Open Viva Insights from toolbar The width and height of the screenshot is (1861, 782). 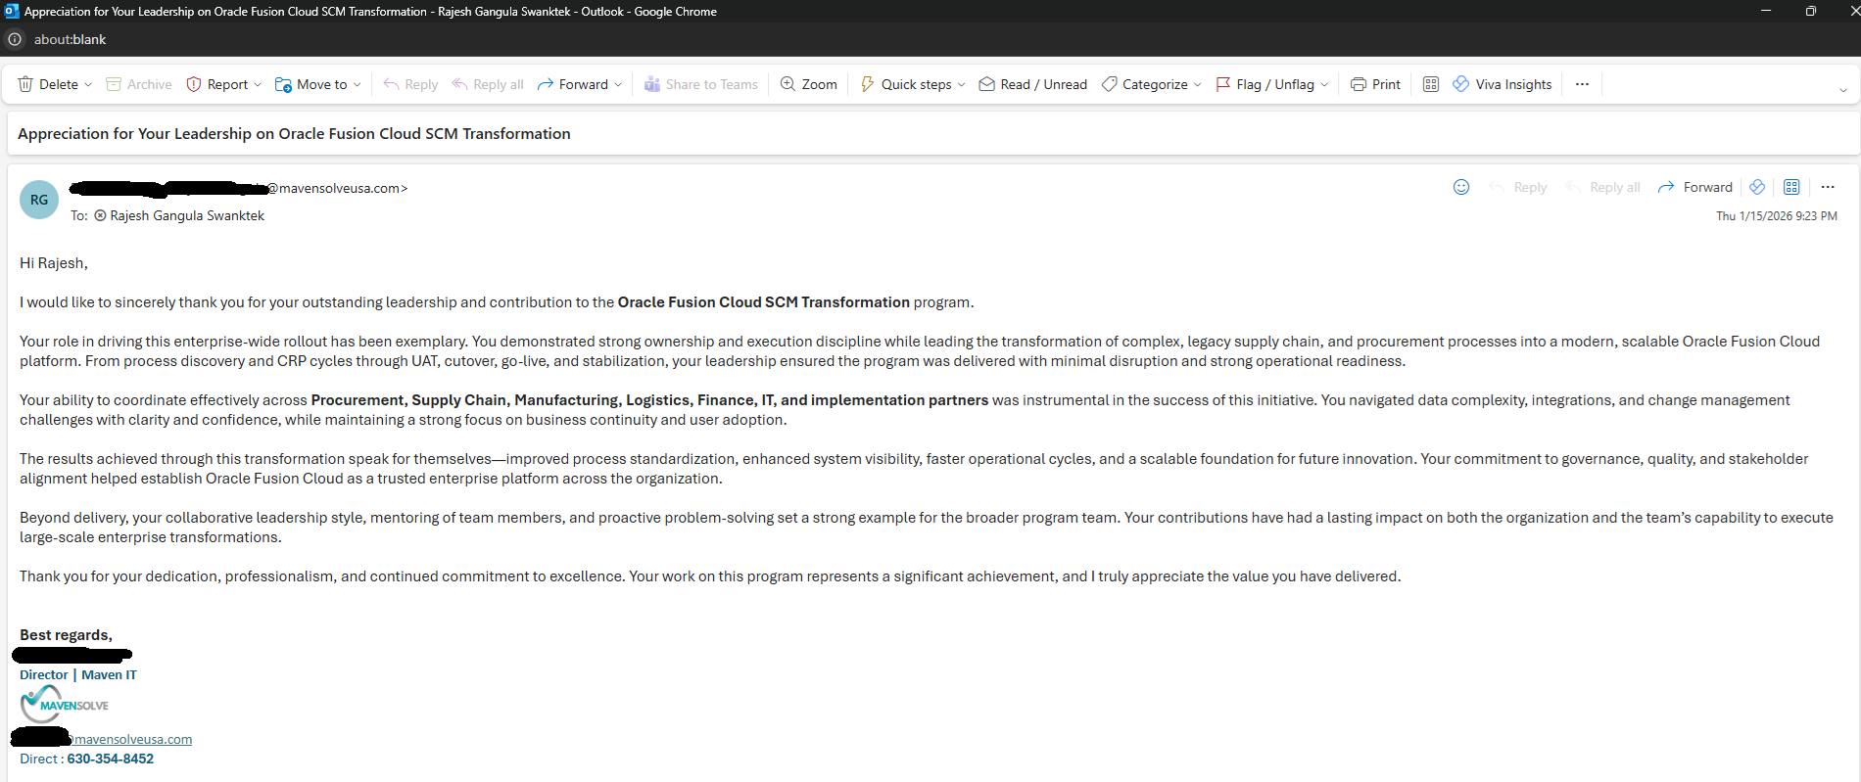point(1503,84)
